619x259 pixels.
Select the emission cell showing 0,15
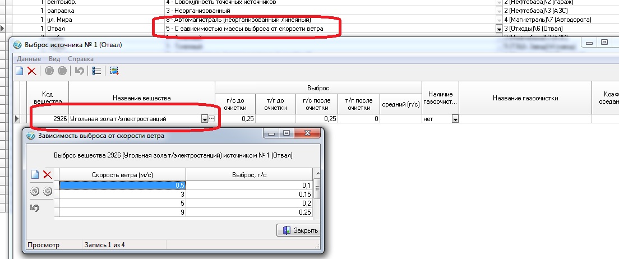coord(249,194)
